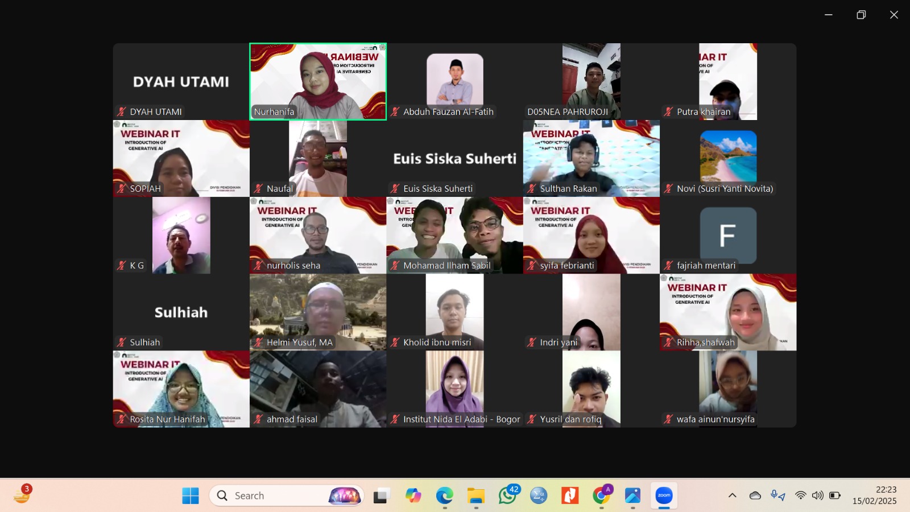Open the Copilot icon in the taskbar
The width and height of the screenshot is (910, 512).
pyautogui.click(x=413, y=496)
